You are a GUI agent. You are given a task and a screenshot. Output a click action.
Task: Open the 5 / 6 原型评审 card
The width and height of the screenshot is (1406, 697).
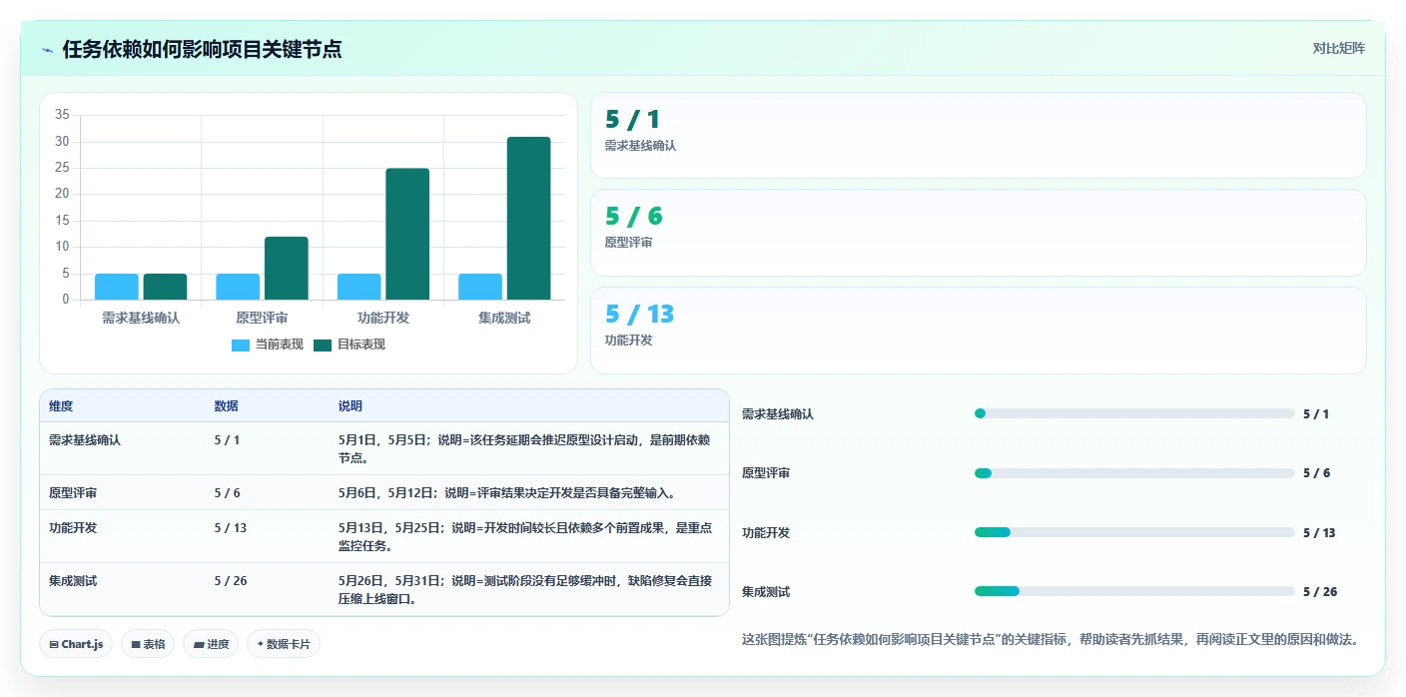(978, 233)
